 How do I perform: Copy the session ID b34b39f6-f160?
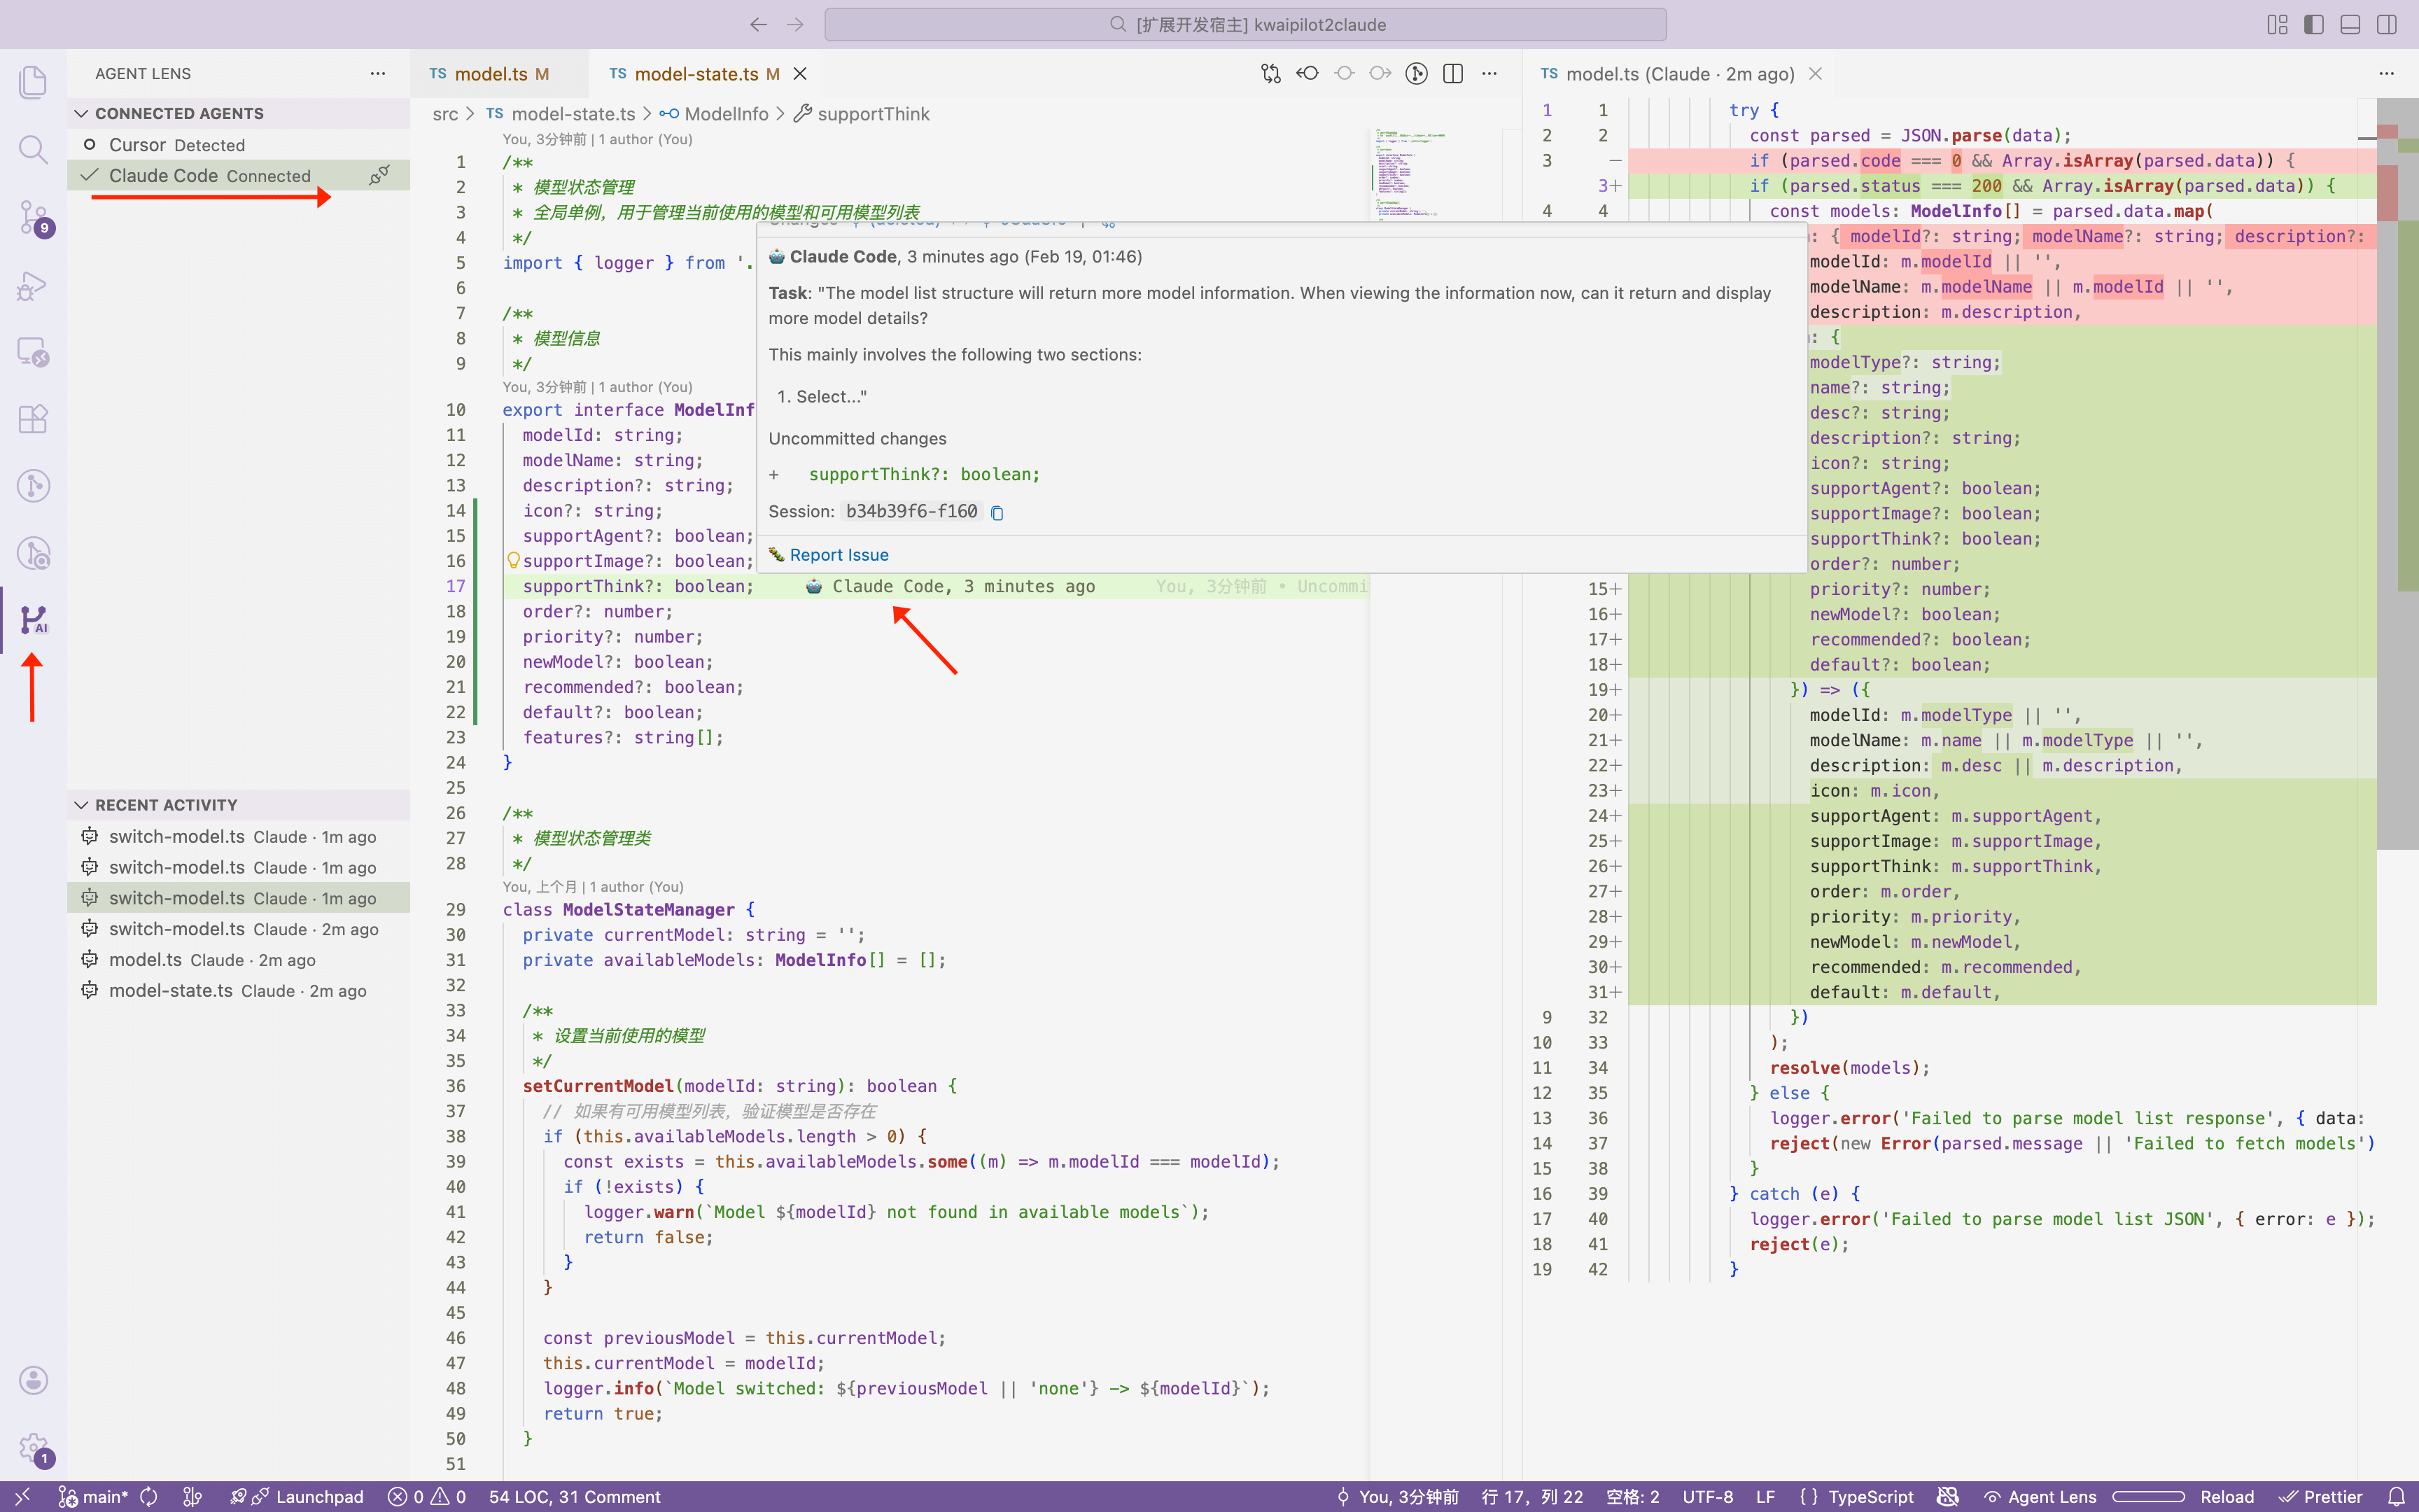(x=997, y=513)
